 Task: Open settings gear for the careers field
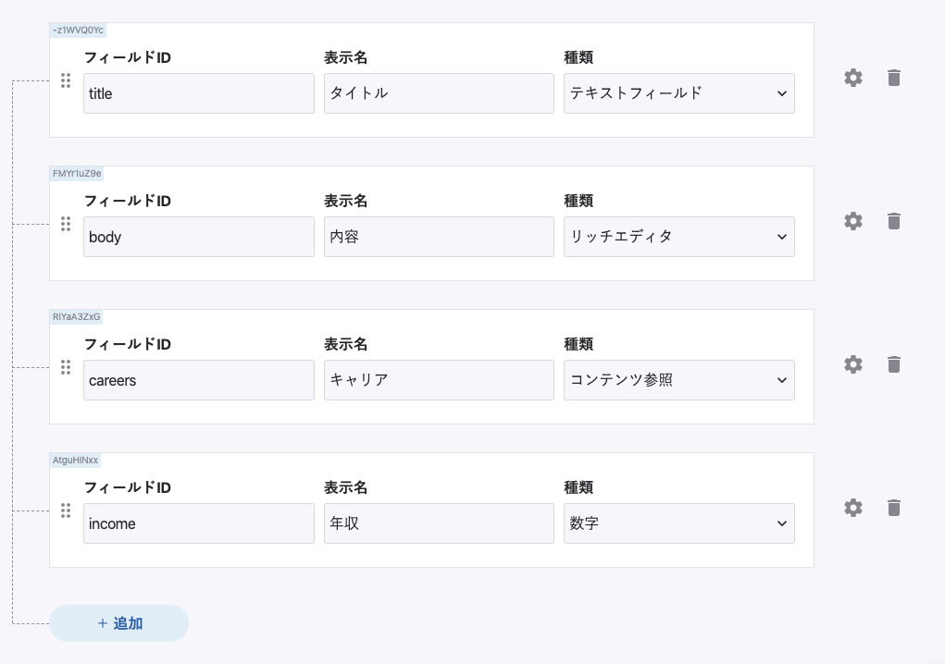pyautogui.click(x=853, y=364)
